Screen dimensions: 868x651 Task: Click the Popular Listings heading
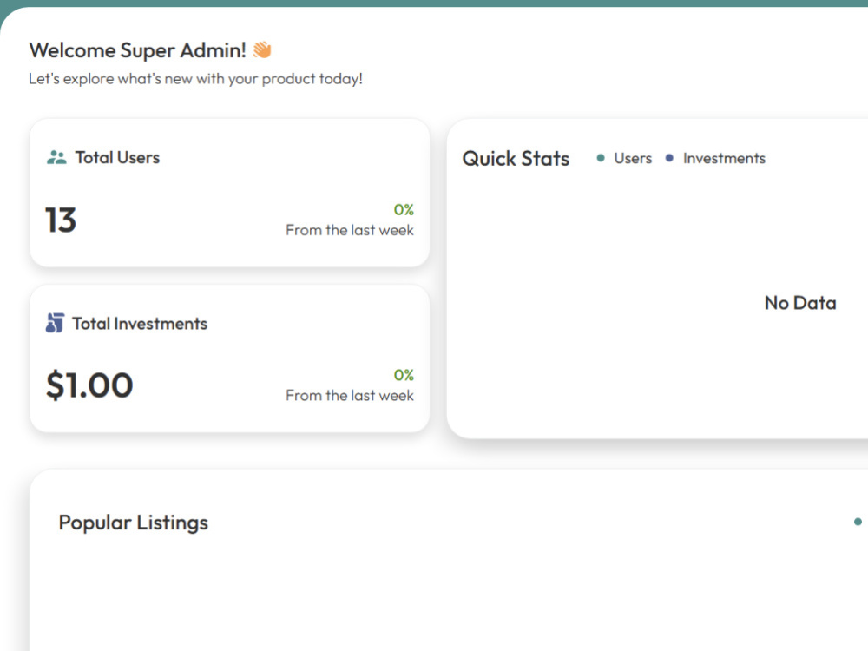pos(134,523)
